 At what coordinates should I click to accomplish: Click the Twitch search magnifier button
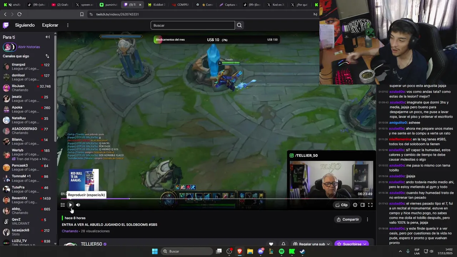(240, 25)
